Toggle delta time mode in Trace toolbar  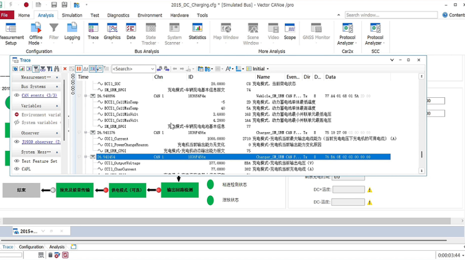click(x=85, y=69)
